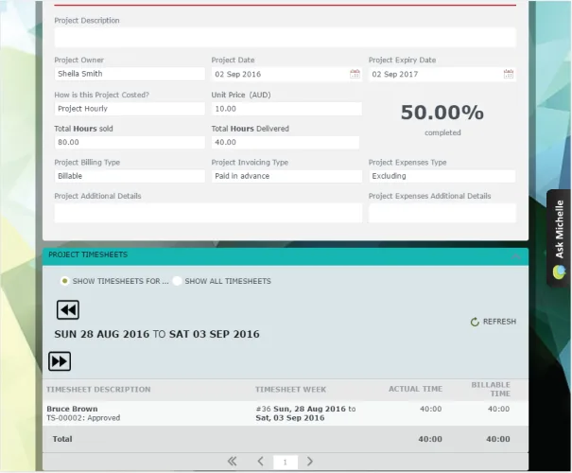
Task: Click the Project Timesheets header title
Action: [x=88, y=254]
